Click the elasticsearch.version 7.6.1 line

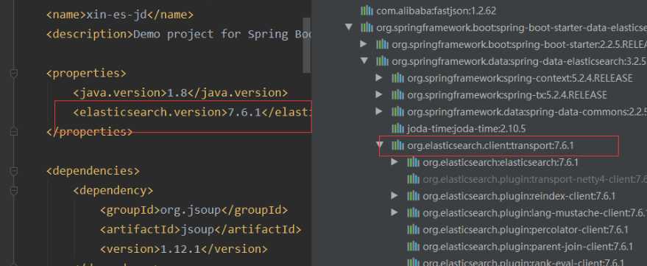[192, 112]
